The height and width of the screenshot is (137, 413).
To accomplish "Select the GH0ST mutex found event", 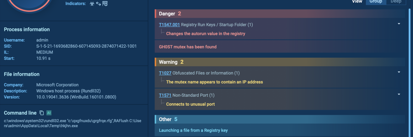I will [x=188, y=47].
